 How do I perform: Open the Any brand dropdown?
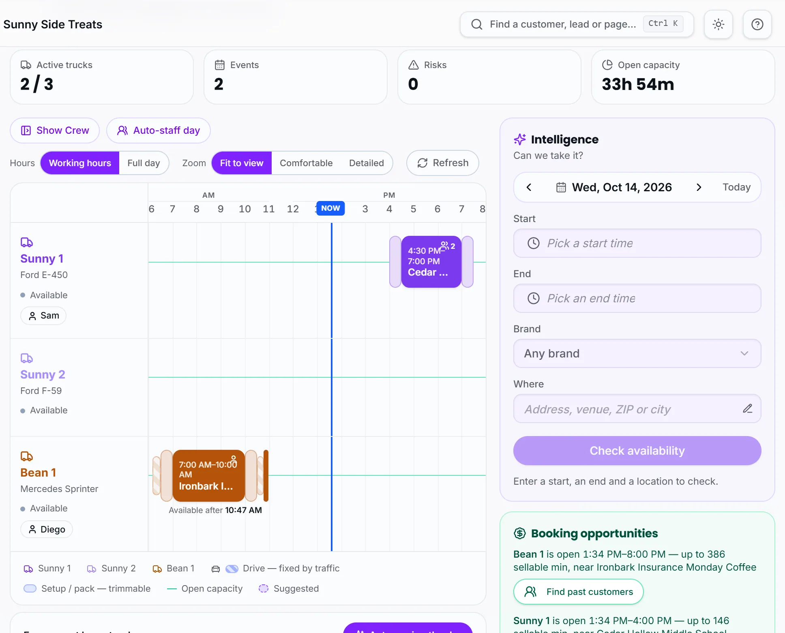pos(637,353)
